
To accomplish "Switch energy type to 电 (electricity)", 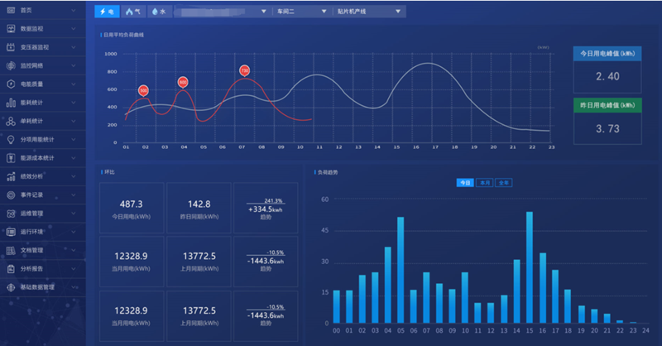I will click(107, 12).
